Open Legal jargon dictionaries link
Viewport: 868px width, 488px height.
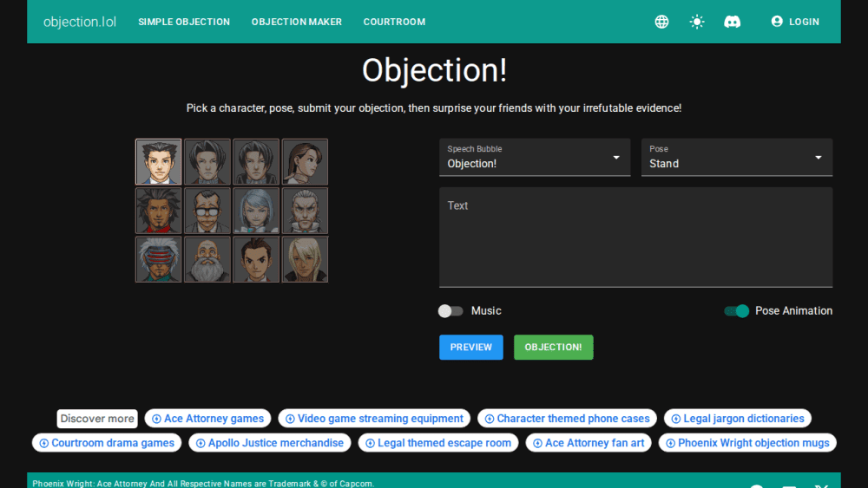737,419
